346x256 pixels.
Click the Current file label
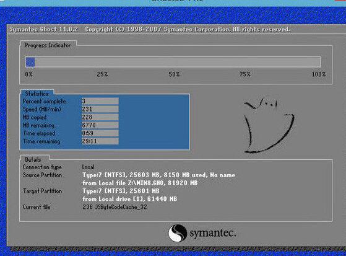[37, 207]
